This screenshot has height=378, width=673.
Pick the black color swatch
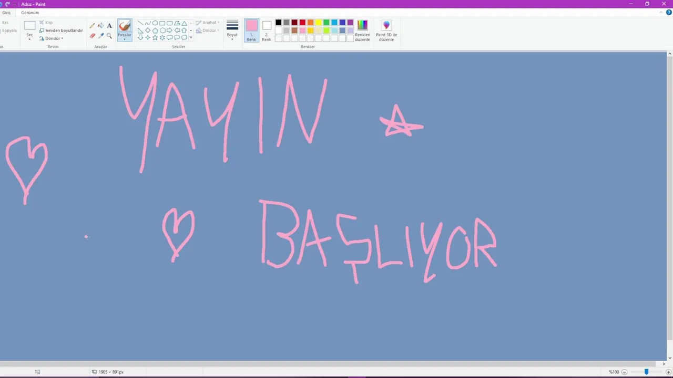[x=279, y=23]
